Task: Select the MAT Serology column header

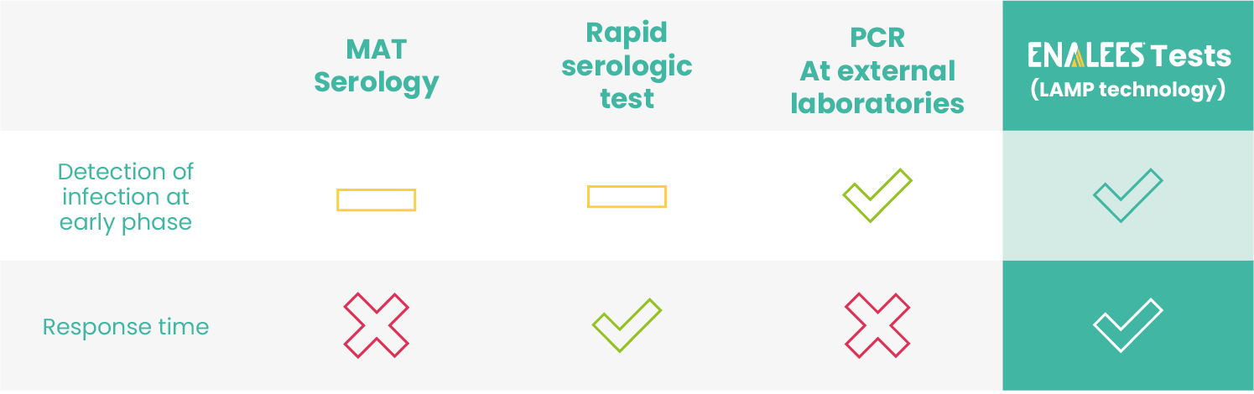Action: [x=376, y=65]
